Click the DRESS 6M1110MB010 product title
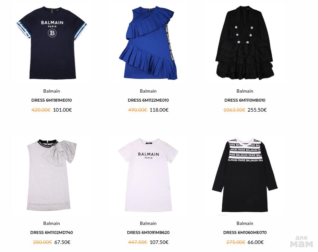 coord(245,100)
